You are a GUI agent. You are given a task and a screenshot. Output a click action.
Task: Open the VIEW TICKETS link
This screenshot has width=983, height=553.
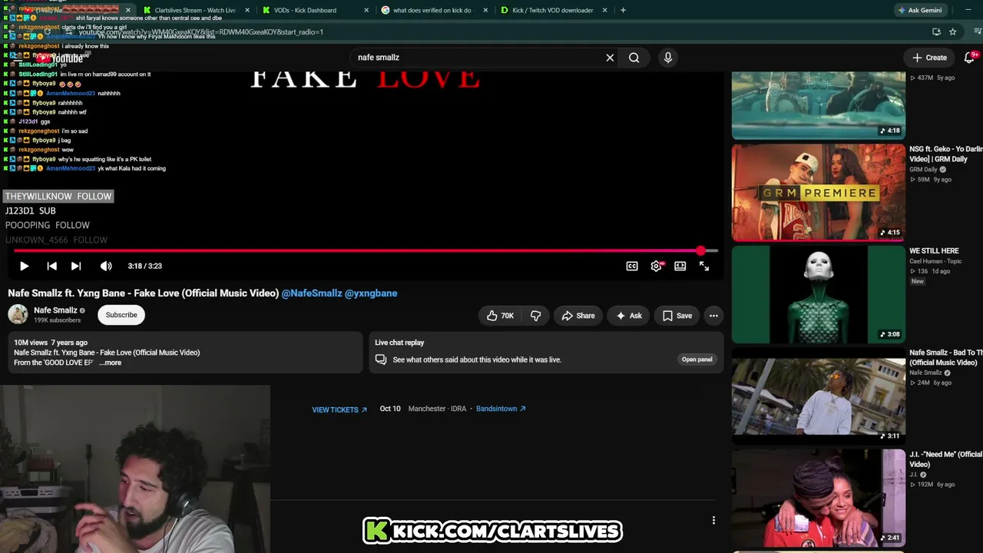[x=339, y=409]
